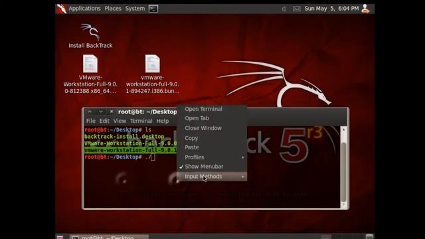Open the System menu
Screen dimensions: 425x239
[x=135, y=9]
